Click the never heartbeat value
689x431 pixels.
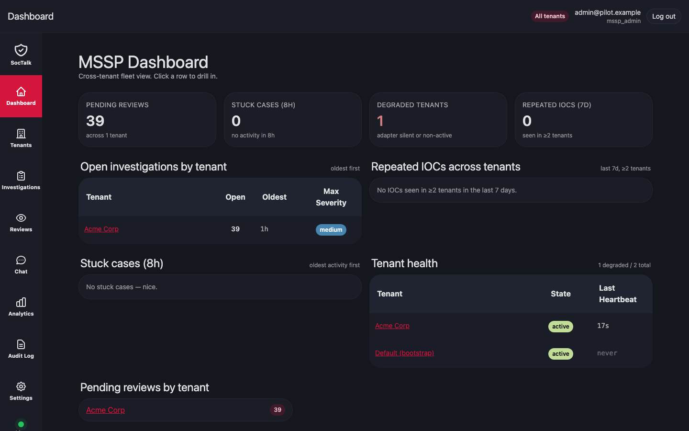[x=607, y=353]
